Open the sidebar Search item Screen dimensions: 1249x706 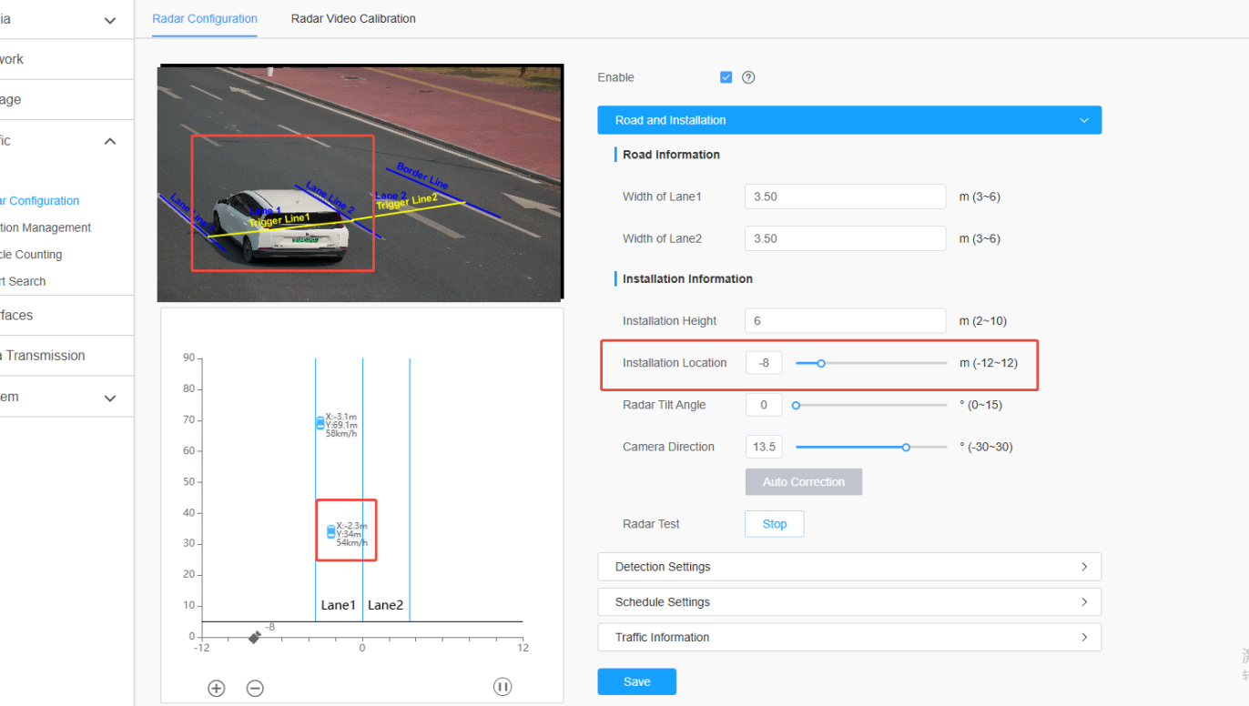coord(23,281)
